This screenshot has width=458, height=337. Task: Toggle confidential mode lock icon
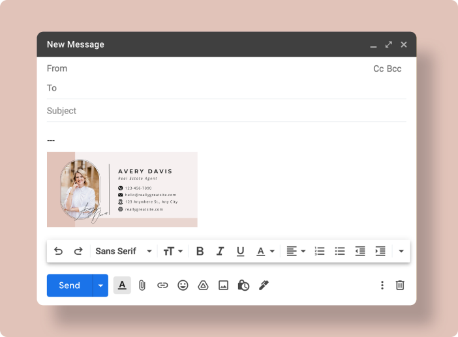243,286
